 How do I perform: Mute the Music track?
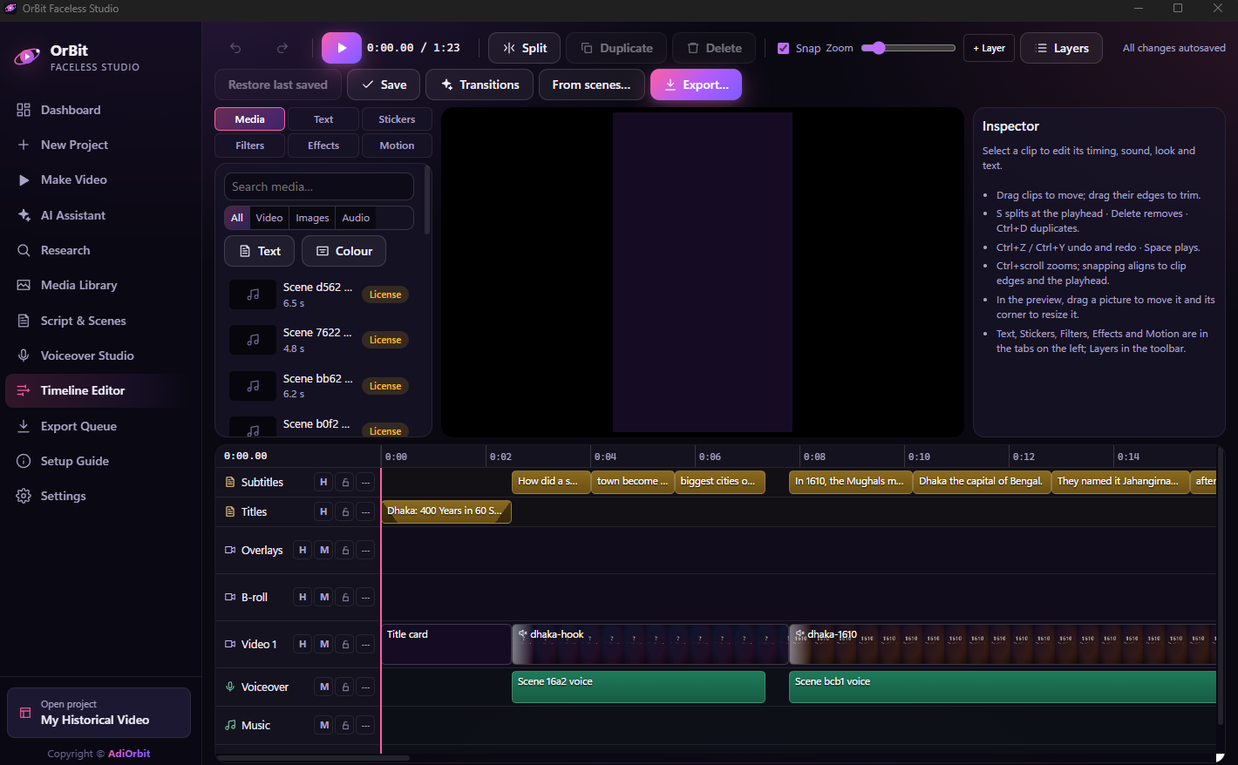coord(324,725)
